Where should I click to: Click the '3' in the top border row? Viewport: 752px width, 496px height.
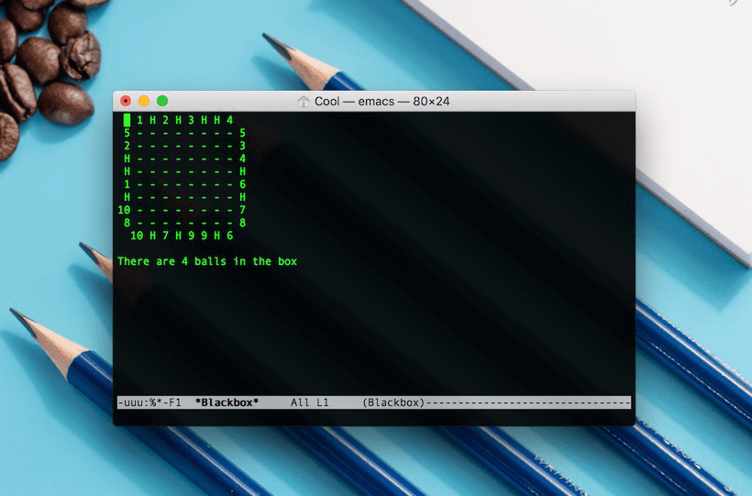click(x=191, y=120)
